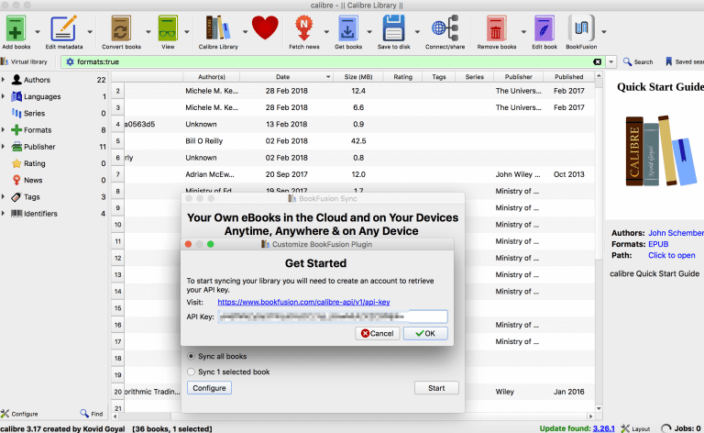This screenshot has width=704, height=433.
Task: Select the Sync 1 selected book option
Action: [192, 372]
